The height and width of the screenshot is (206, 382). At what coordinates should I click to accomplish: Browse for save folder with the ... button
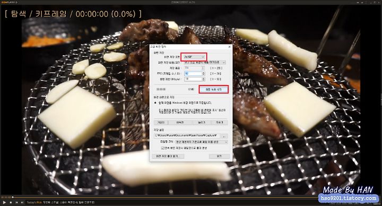224,136
